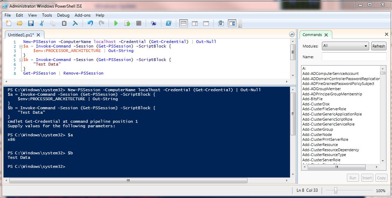Viewport: 392px width, 198px height.
Task: Save the script with the floppy disk icon
Action: click(x=31, y=23)
